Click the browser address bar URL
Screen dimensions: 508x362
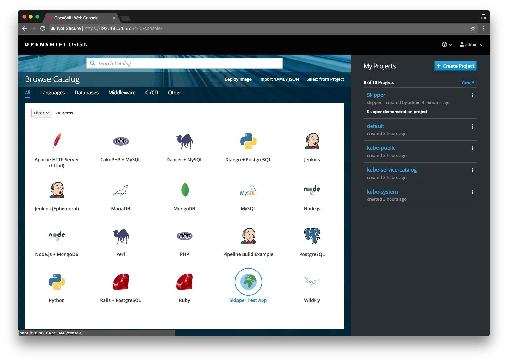123,28
